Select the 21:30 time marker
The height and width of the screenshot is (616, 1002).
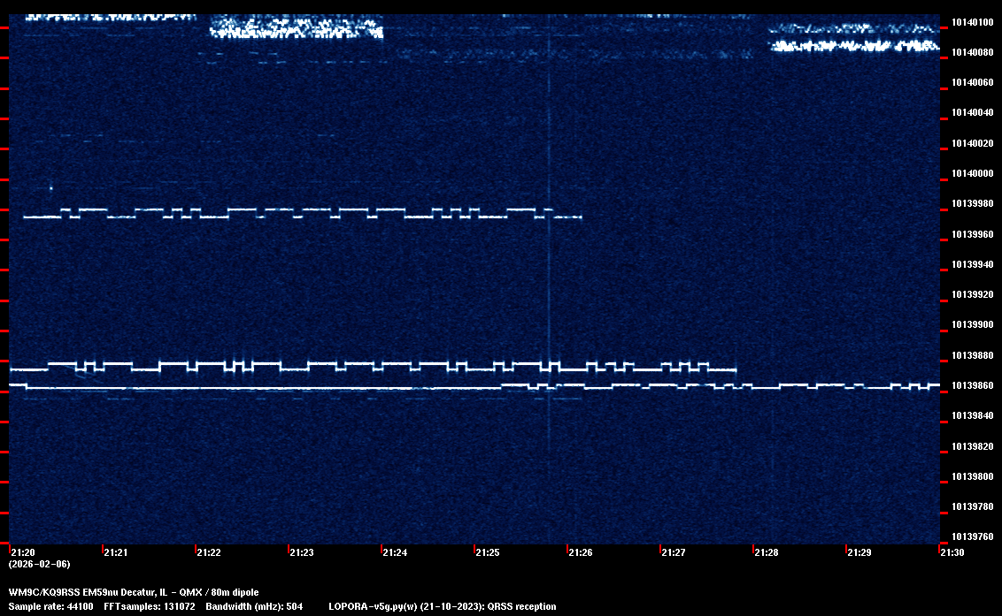(952, 552)
